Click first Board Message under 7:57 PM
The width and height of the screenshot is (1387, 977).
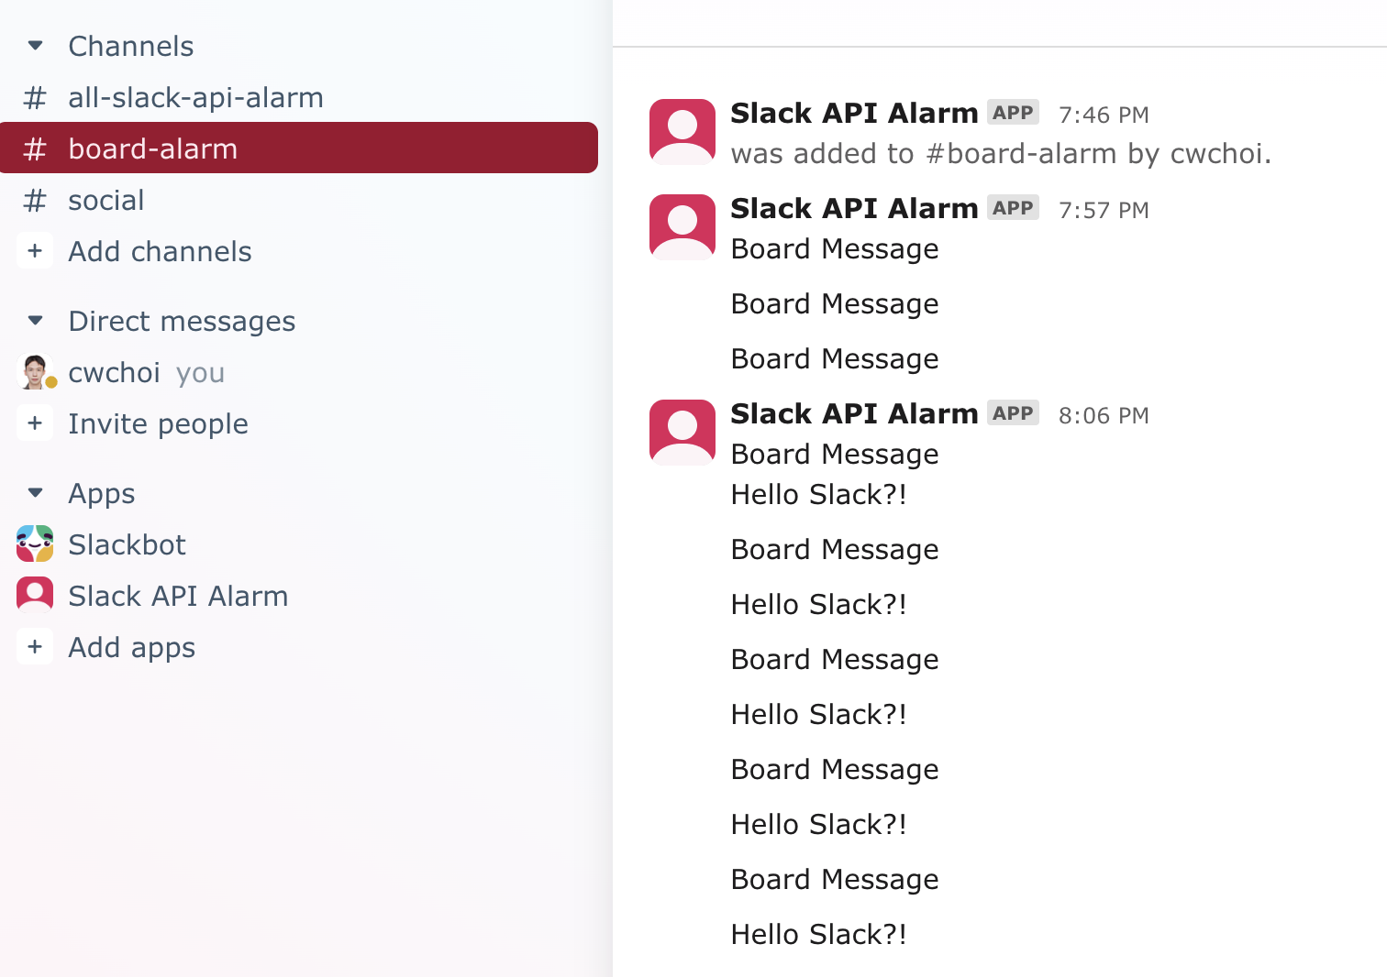835,249
